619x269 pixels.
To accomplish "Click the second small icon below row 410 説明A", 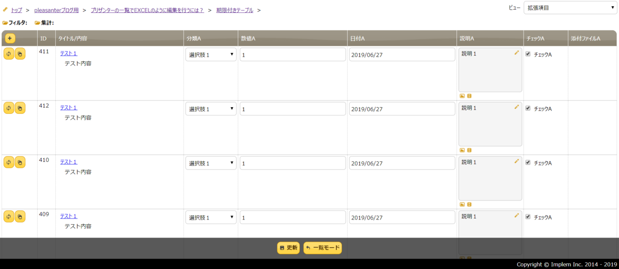I will (469, 204).
